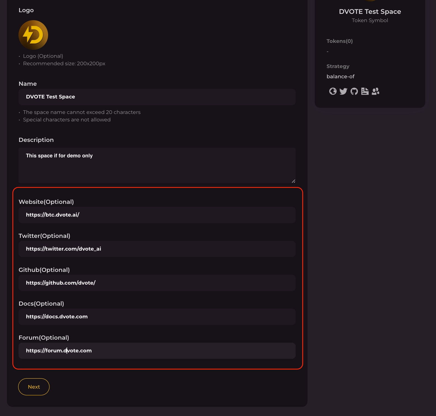Click the DVOTE Test Space preview title
Viewport: 436px width, 416px height.
370,12
